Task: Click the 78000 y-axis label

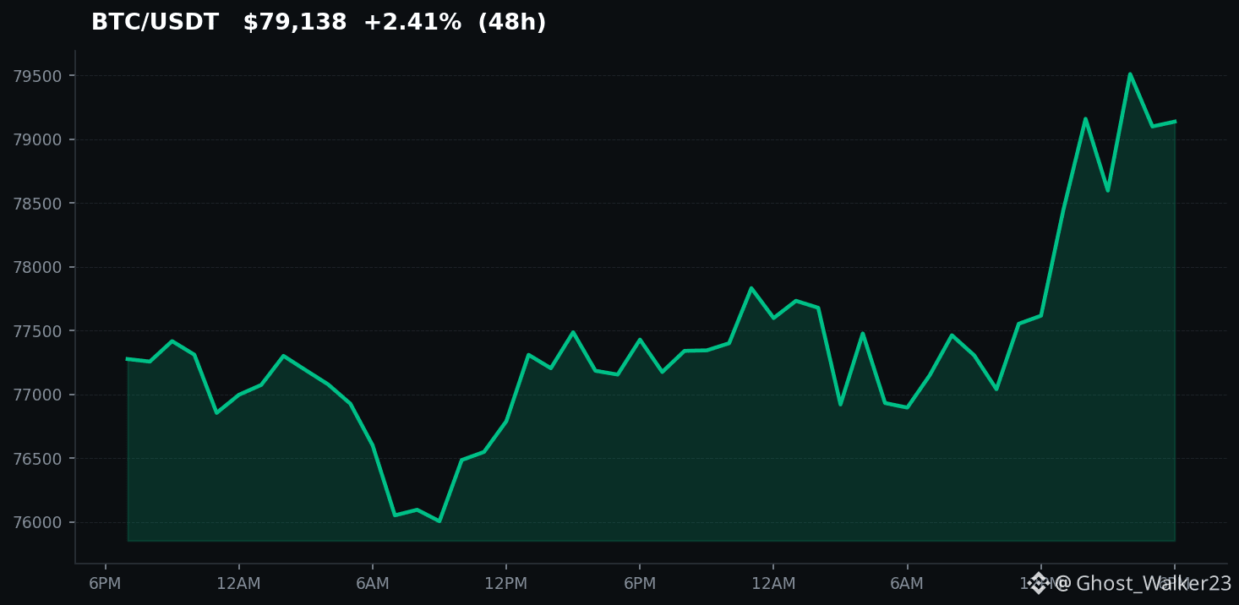Action: 38,268
